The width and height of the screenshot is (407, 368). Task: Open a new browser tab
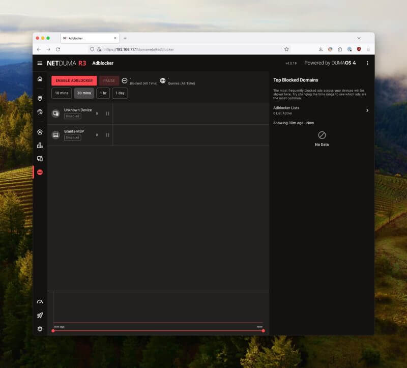[x=125, y=38]
